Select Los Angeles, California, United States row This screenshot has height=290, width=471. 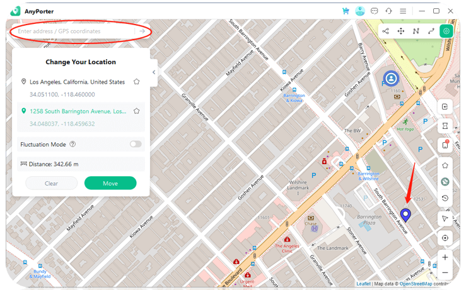click(81, 88)
